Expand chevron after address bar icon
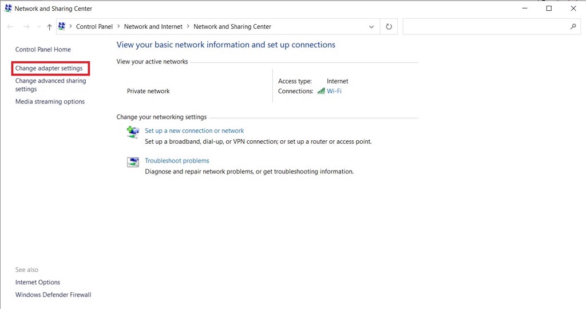586x309 pixels. [70, 26]
